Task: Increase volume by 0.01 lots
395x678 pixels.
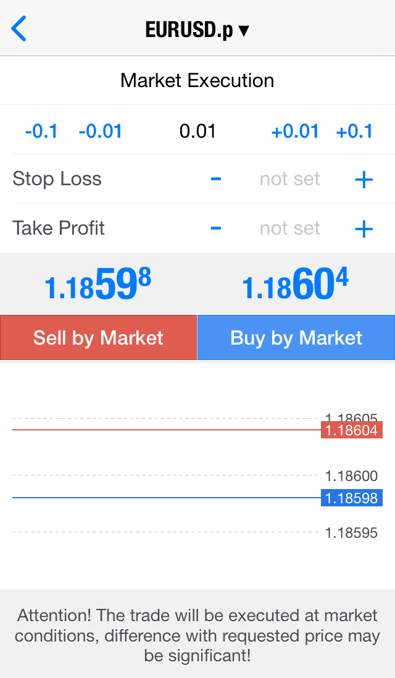Action: 295,131
